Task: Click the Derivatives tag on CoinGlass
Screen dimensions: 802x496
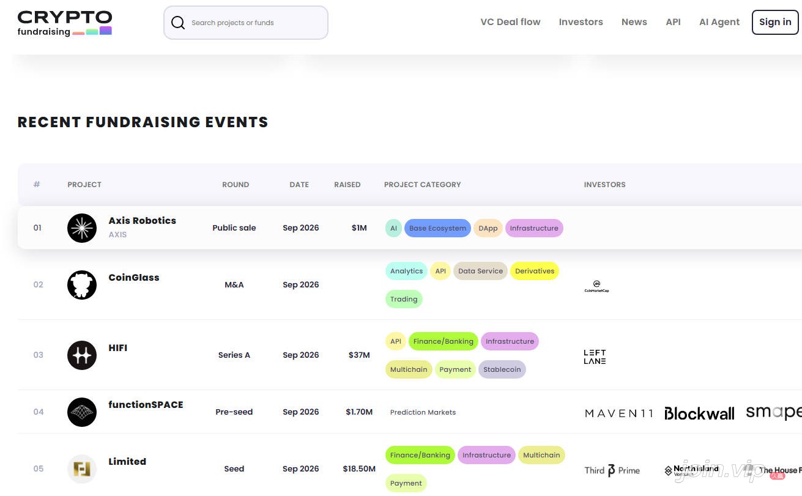Action: pyautogui.click(x=535, y=271)
